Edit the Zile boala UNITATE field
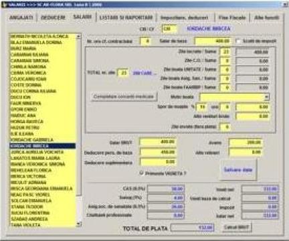289x241 pixels. point(225,70)
